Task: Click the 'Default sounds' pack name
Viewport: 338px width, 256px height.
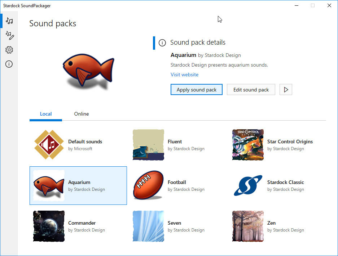Action: [85, 142]
